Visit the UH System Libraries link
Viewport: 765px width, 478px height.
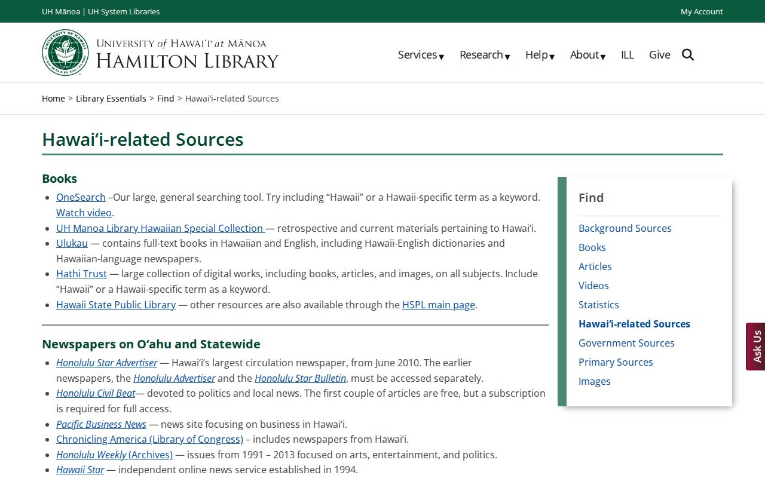pos(124,11)
